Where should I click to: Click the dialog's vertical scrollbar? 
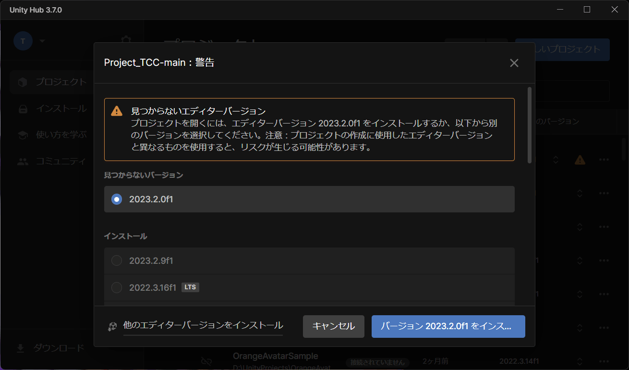click(530, 125)
